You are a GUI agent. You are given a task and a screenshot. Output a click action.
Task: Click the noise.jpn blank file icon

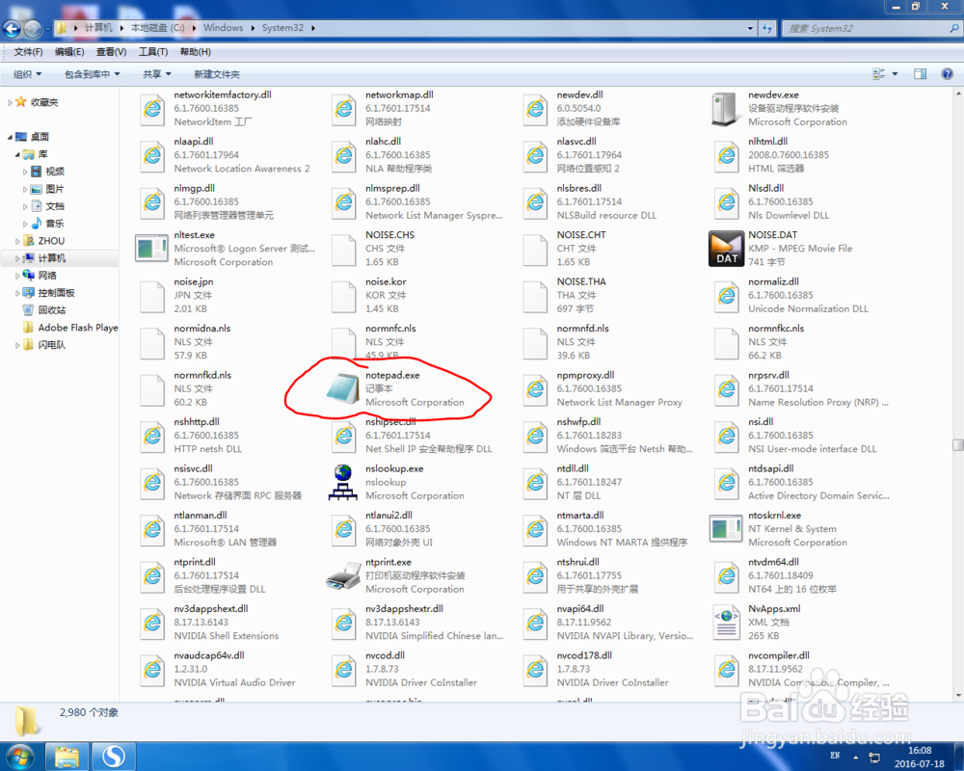click(x=152, y=296)
